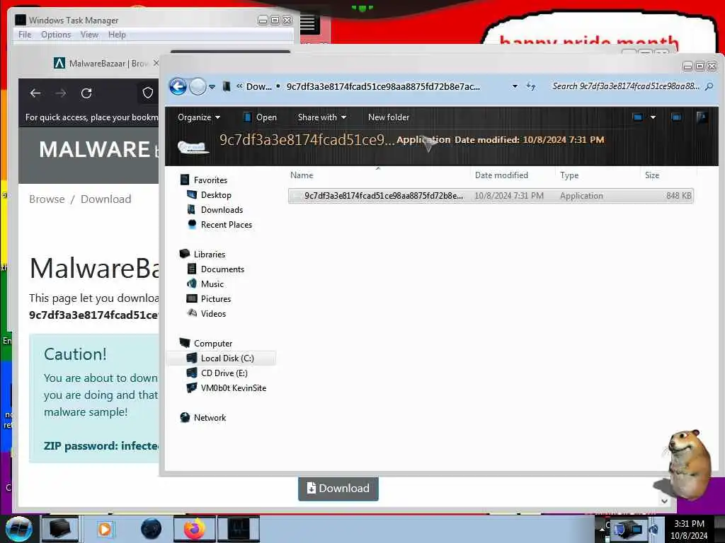Refresh the Explorer folder view
Screen dimensions: 725x543
click(x=531, y=86)
